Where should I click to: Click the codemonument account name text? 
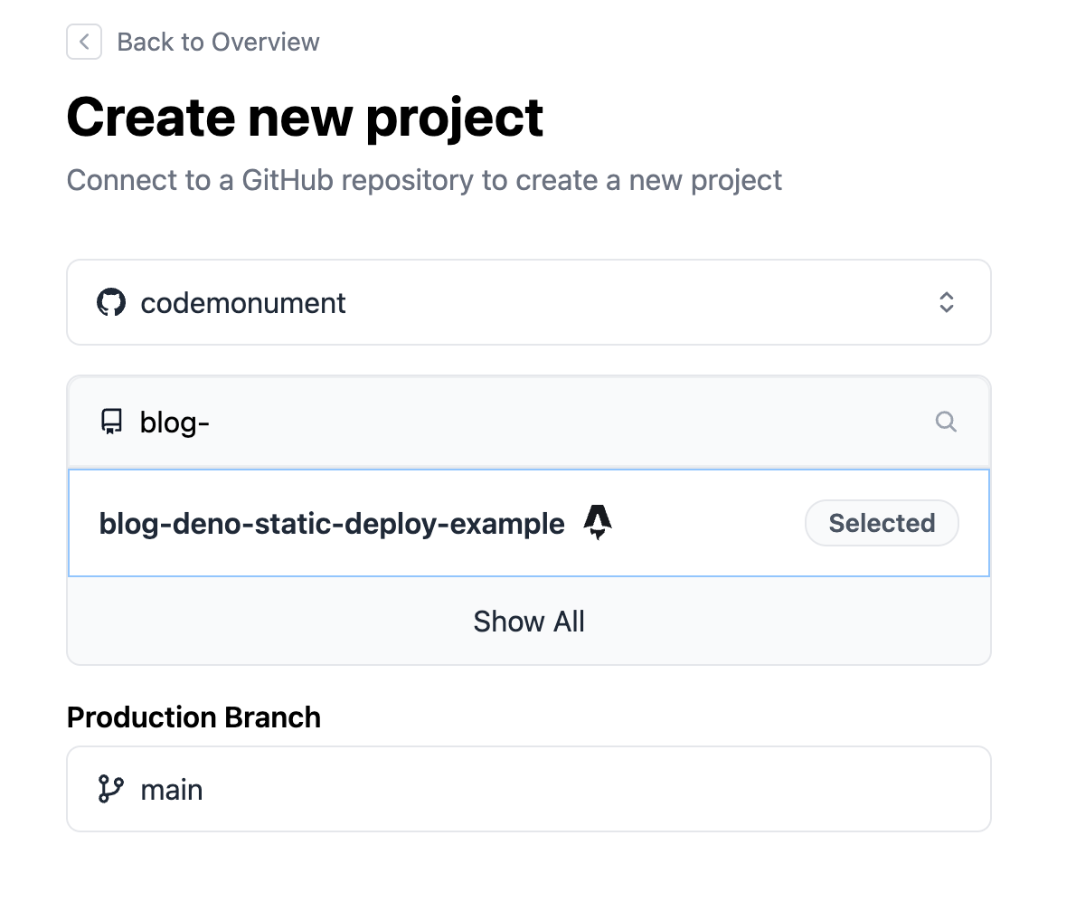click(243, 303)
